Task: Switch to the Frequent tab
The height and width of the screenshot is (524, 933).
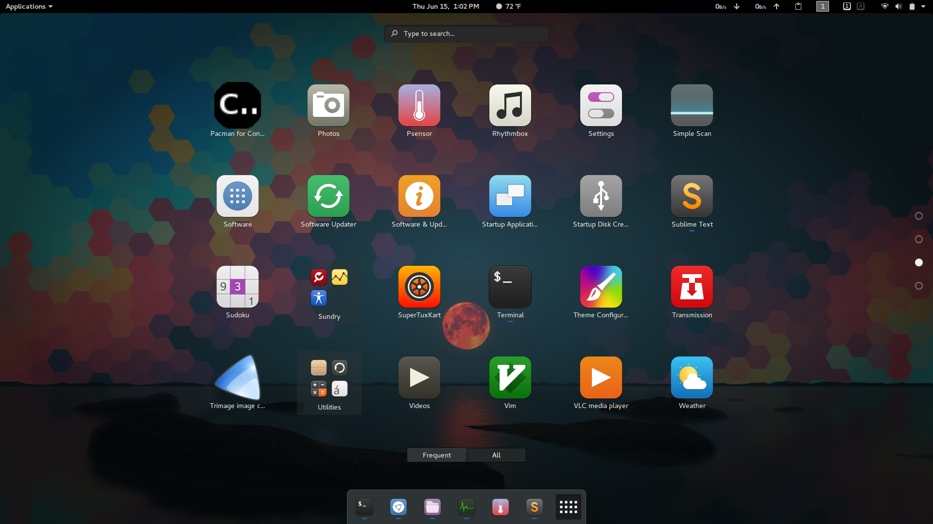Action: [437, 455]
